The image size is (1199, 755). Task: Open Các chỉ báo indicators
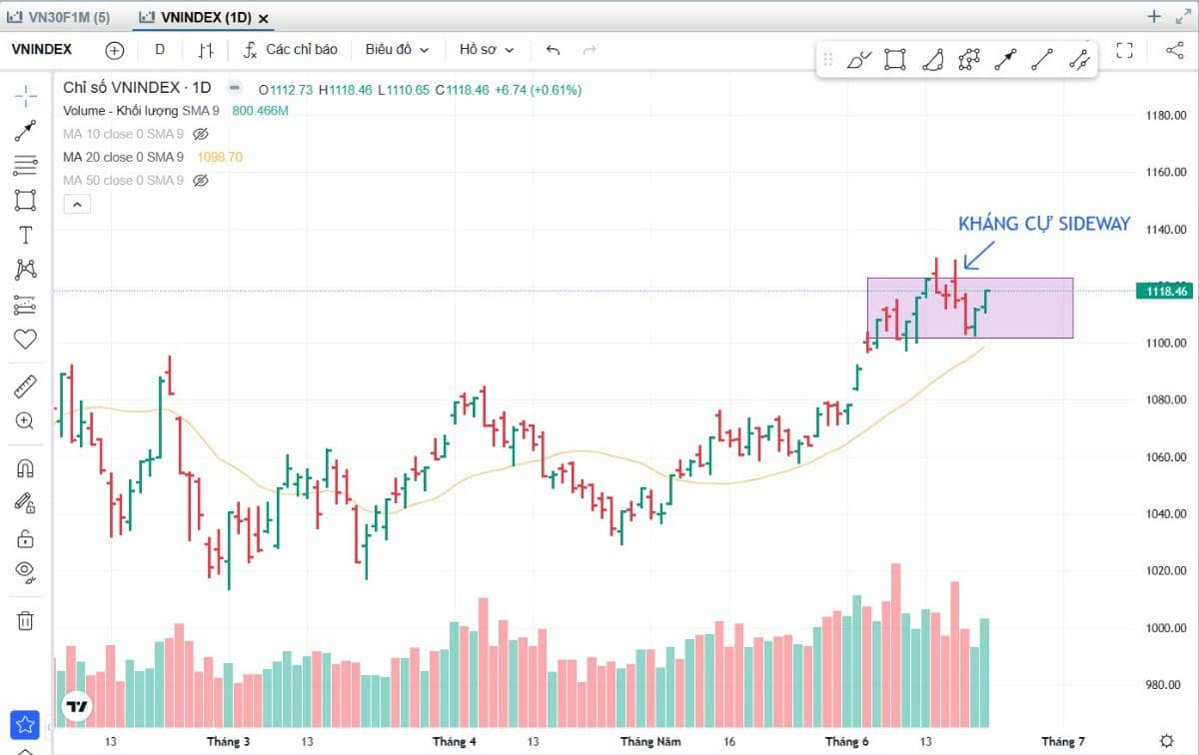(x=291, y=50)
